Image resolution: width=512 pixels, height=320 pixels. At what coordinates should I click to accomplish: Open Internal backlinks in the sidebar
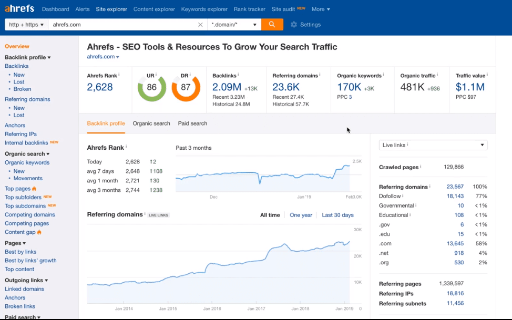26,143
